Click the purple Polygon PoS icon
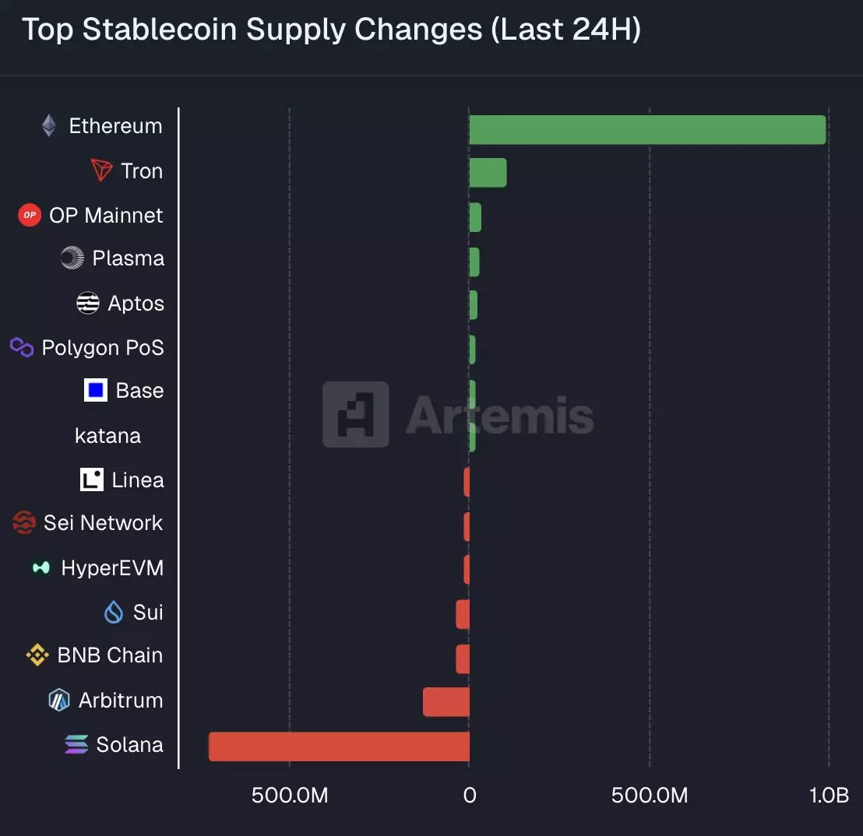This screenshot has width=863, height=836. tap(22, 347)
